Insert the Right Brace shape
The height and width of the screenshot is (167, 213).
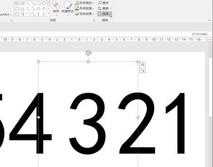(44, 14)
